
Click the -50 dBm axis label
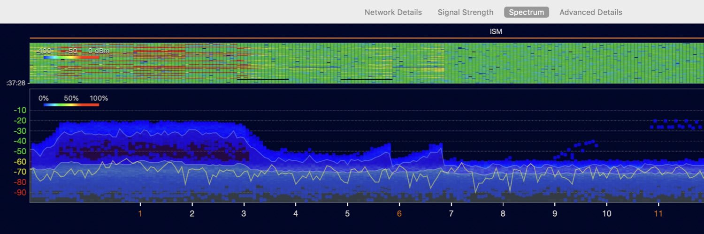click(20, 152)
